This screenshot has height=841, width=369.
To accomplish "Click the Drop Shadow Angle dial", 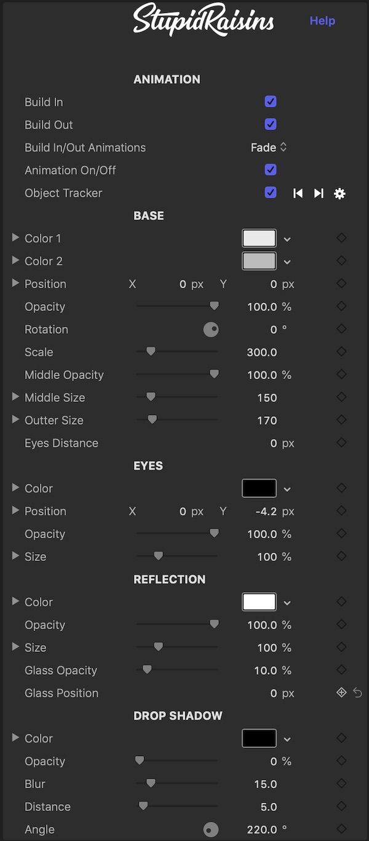I will [x=211, y=829].
